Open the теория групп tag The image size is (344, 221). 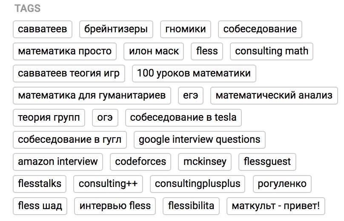tap(49, 118)
